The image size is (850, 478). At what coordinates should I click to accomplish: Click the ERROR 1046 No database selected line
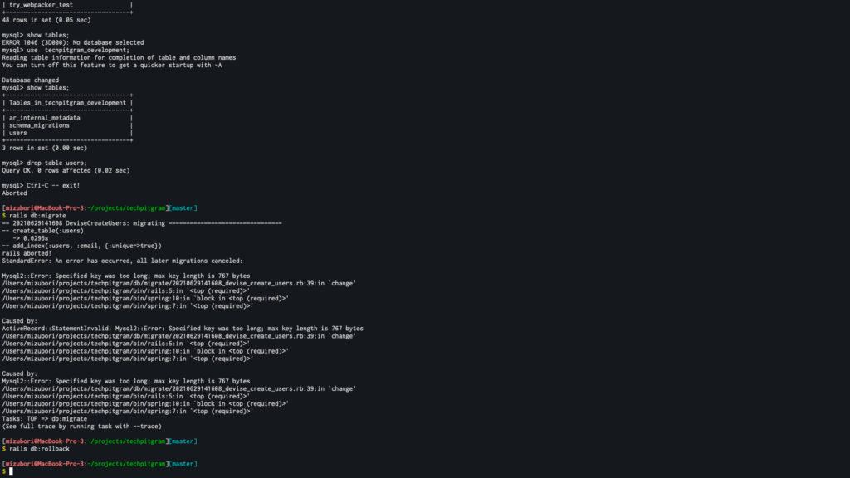point(73,42)
